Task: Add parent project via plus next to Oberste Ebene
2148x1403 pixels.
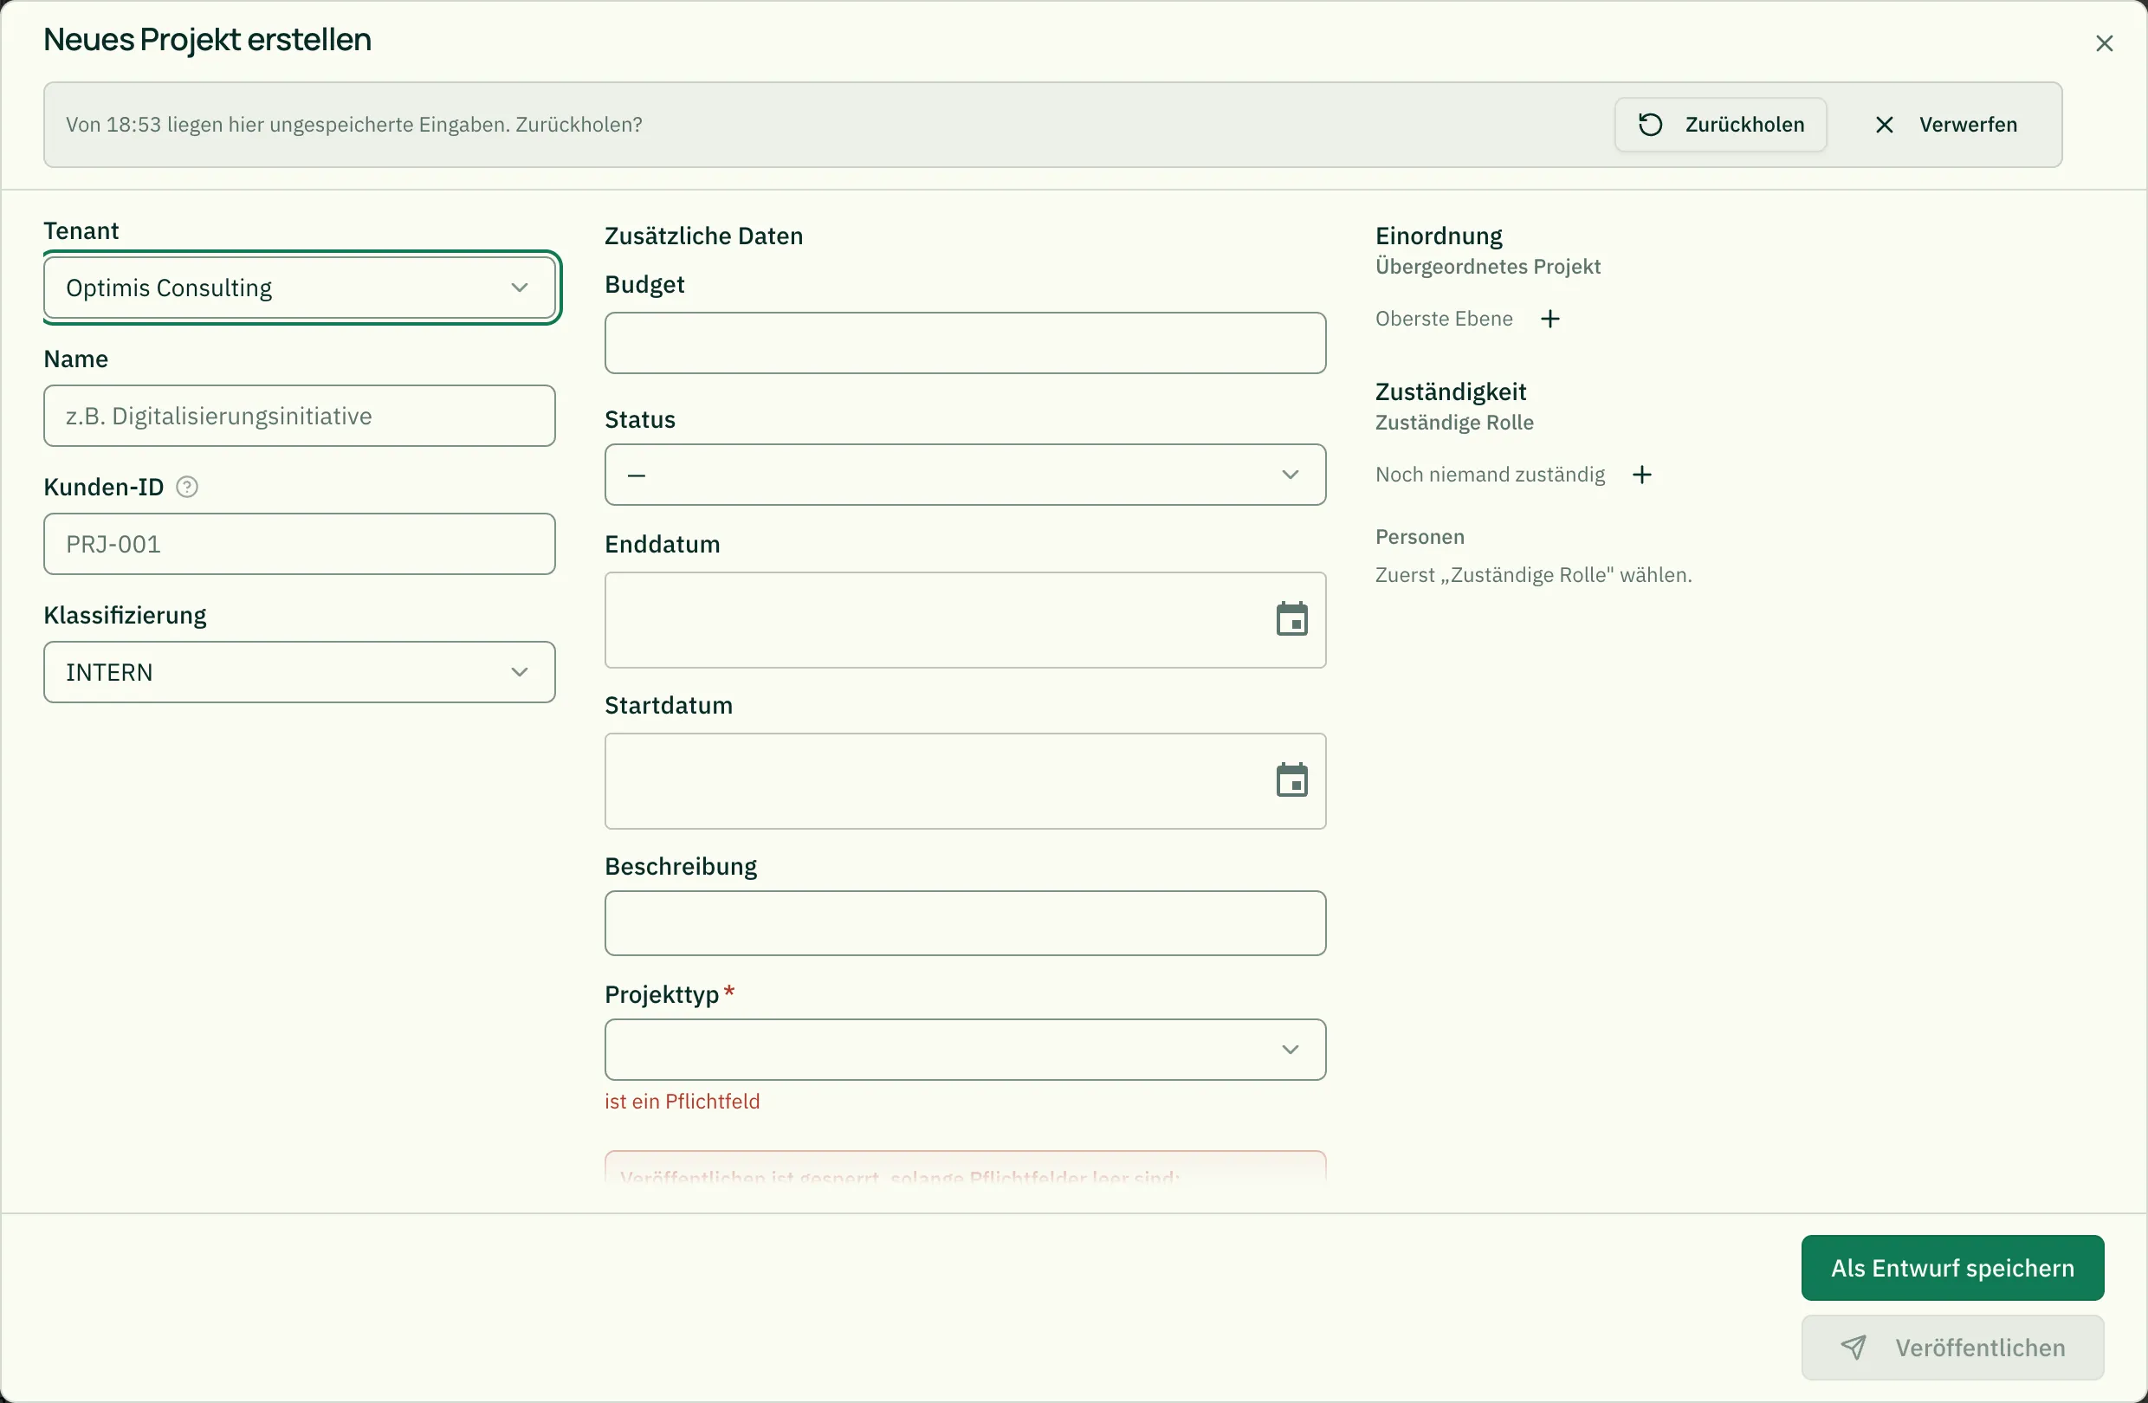Action: pyautogui.click(x=1550, y=319)
